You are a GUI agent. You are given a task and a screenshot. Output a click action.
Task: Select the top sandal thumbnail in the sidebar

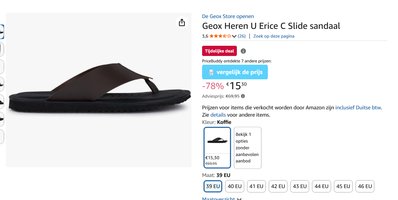pyautogui.click(x=2, y=32)
